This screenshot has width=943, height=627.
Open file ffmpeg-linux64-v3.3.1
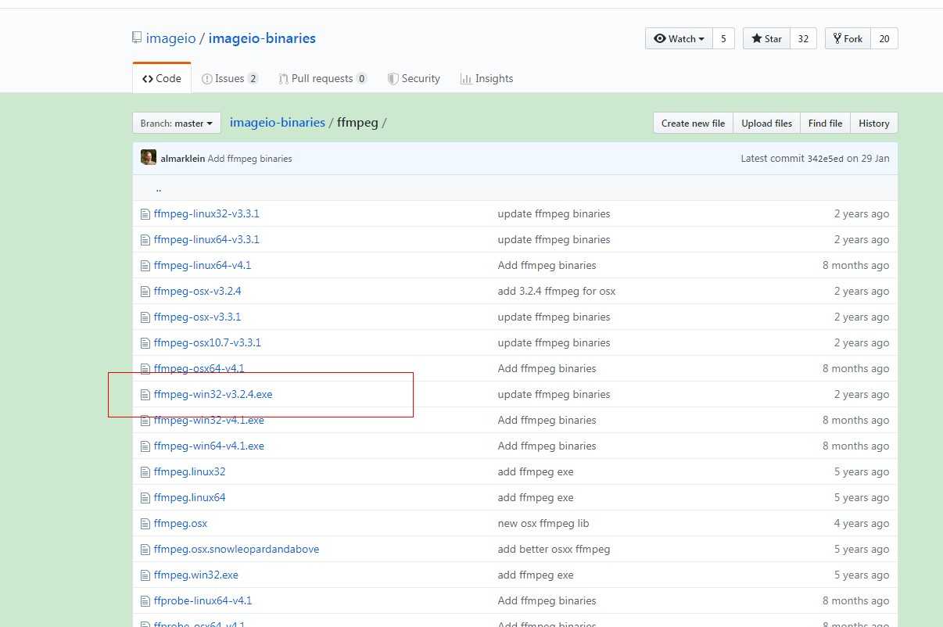click(x=206, y=239)
